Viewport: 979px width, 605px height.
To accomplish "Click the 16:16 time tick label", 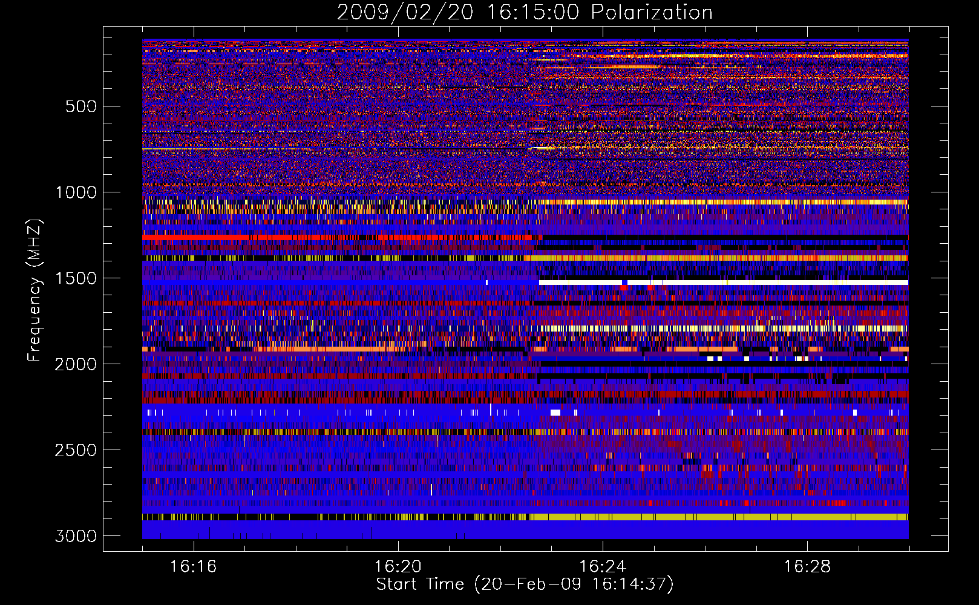I will [x=193, y=567].
